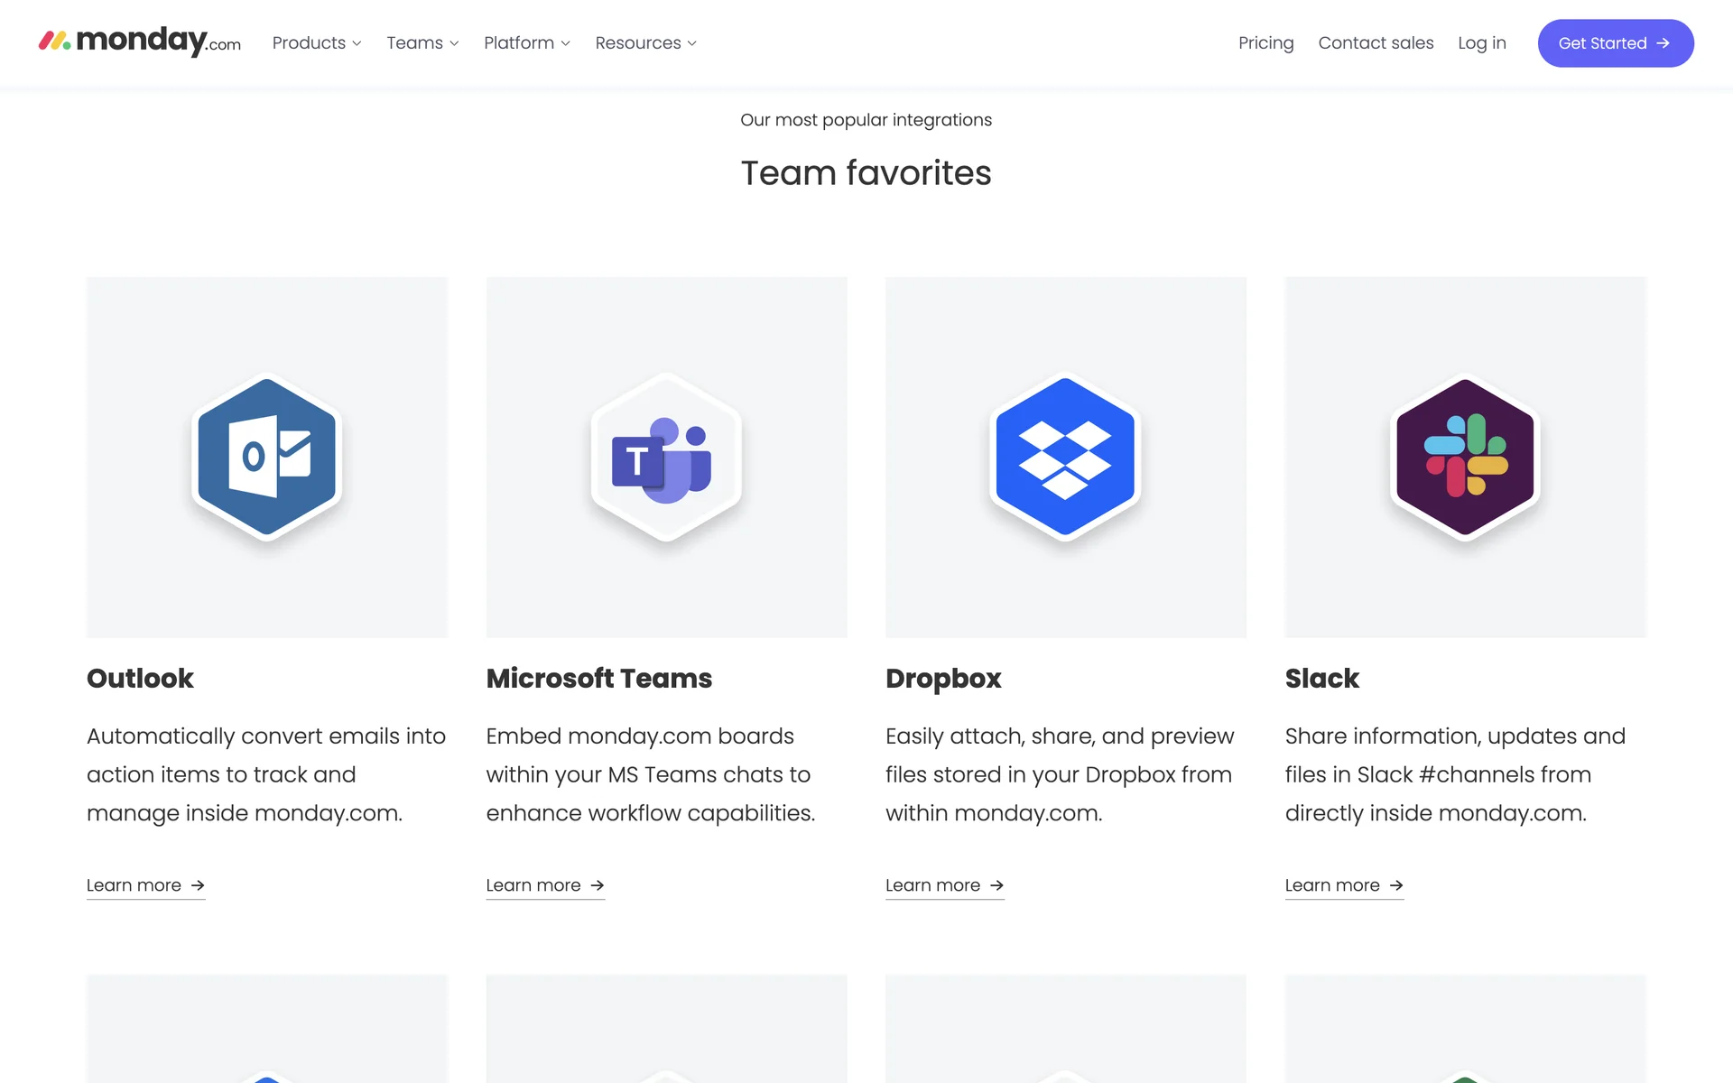Viewport: 1733px width, 1083px height.
Task: Click arrow icon next to Slack Learn more
Action: pyautogui.click(x=1396, y=885)
